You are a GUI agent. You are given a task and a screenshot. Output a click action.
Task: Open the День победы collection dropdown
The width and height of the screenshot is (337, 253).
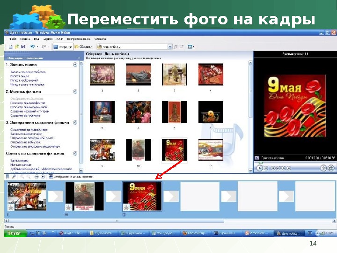click(x=170, y=47)
